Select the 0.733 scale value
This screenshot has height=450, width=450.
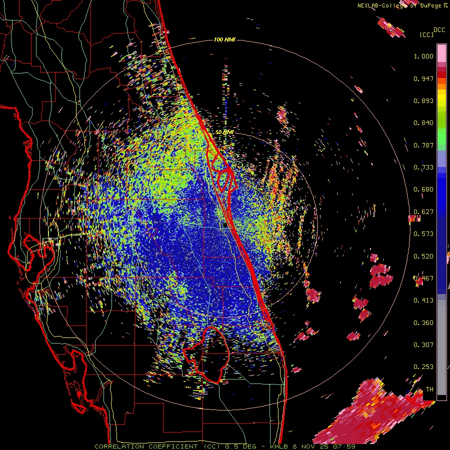click(x=423, y=167)
